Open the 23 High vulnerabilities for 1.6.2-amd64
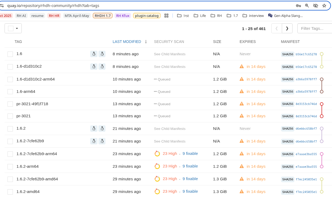The width and height of the screenshot is (332, 197). click(170, 191)
